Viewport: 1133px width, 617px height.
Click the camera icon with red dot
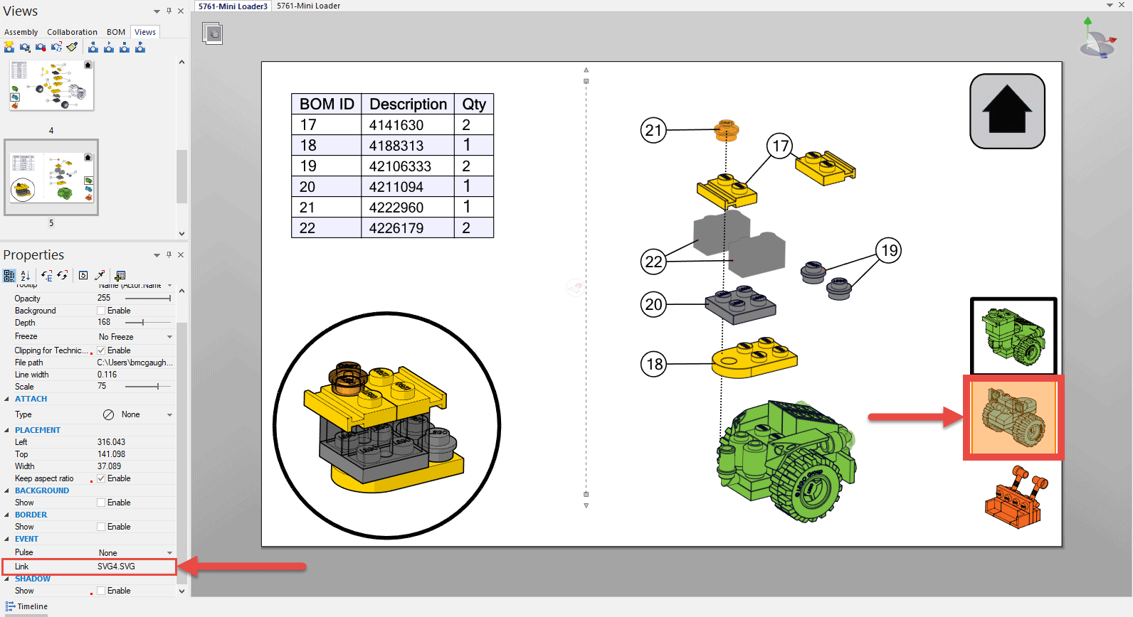click(x=41, y=47)
